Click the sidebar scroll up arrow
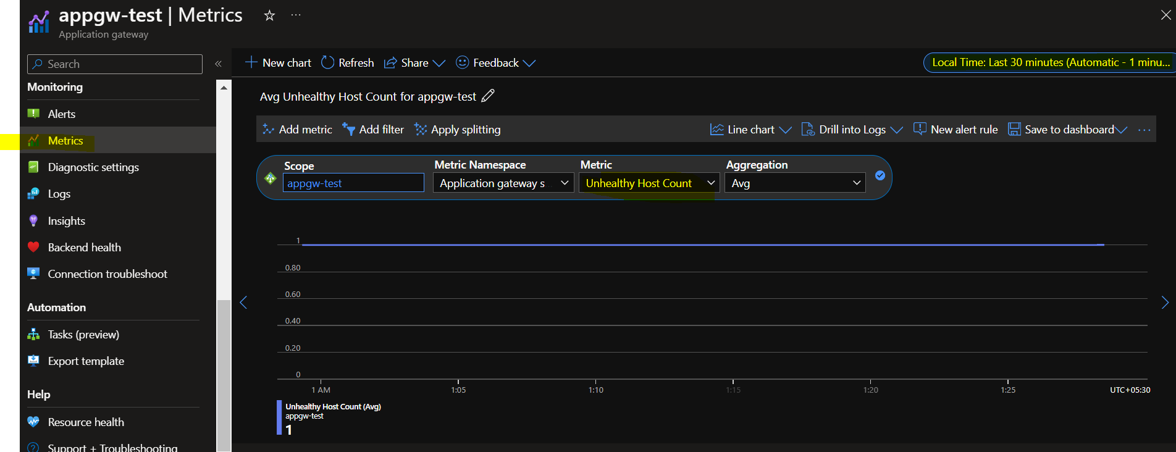1176x452 pixels. tap(224, 88)
